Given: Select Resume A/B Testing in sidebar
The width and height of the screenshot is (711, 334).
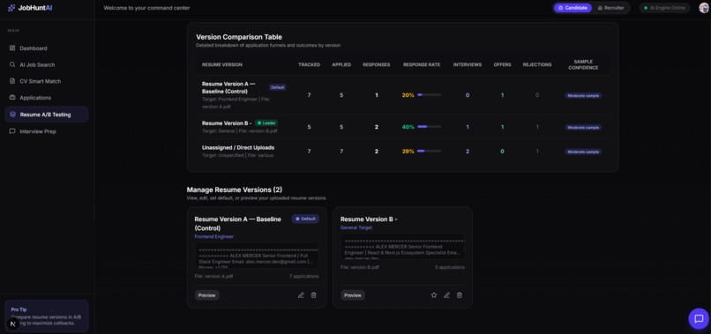Looking at the screenshot, I should [46, 115].
